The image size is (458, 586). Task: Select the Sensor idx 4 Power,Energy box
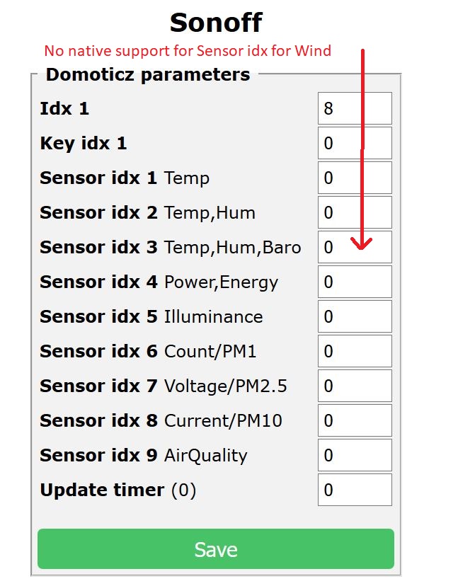coord(354,282)
